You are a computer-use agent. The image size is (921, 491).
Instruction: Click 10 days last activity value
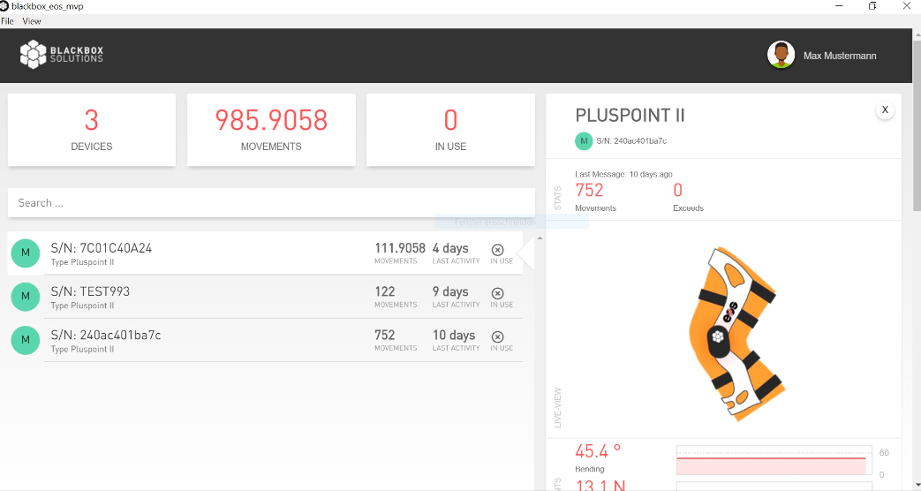tap(454, 336)
